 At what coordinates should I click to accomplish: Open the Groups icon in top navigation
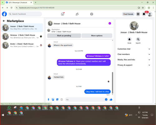pyautogui.click(x=92, y=14)
